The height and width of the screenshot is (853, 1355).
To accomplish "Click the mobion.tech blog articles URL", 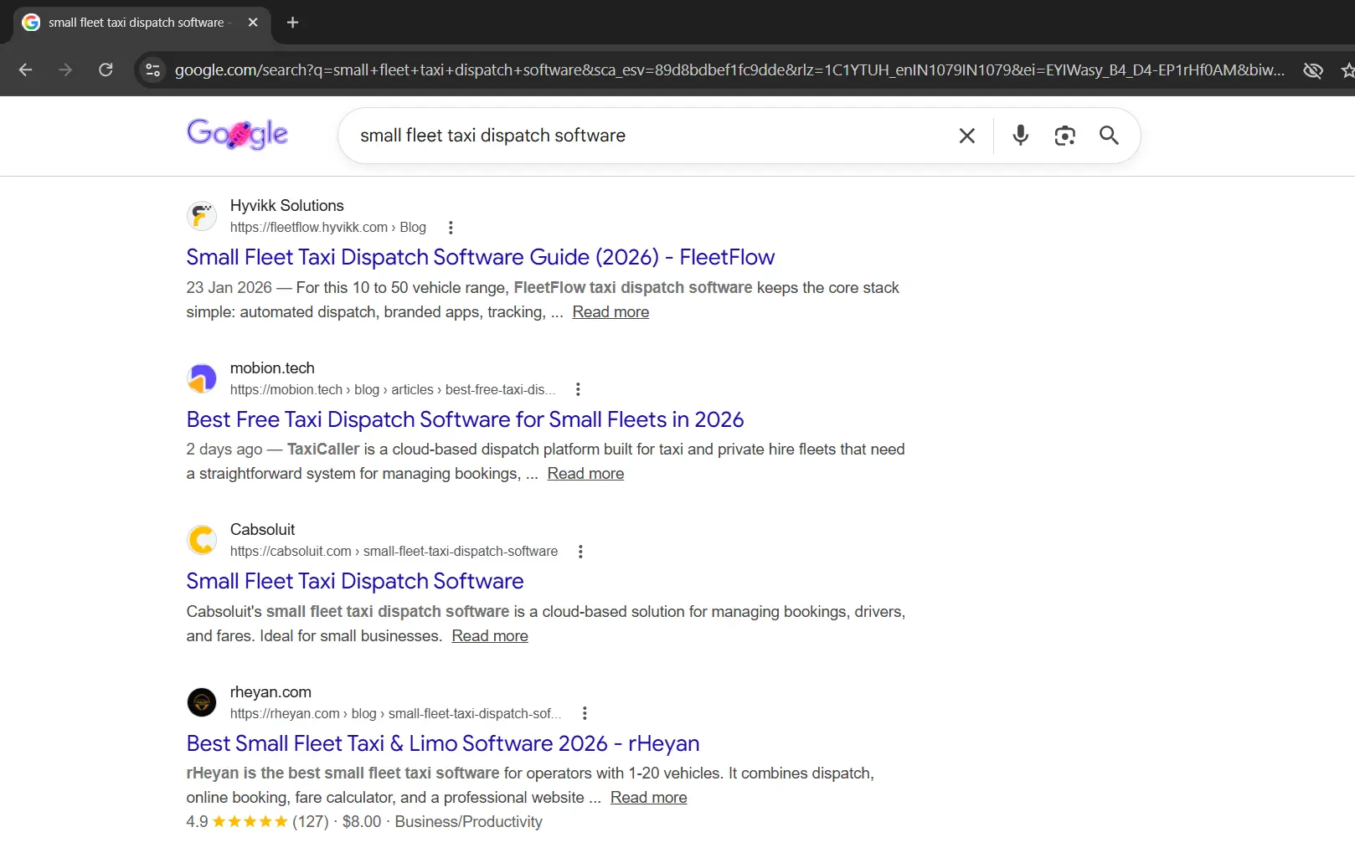I will point(393,389).
